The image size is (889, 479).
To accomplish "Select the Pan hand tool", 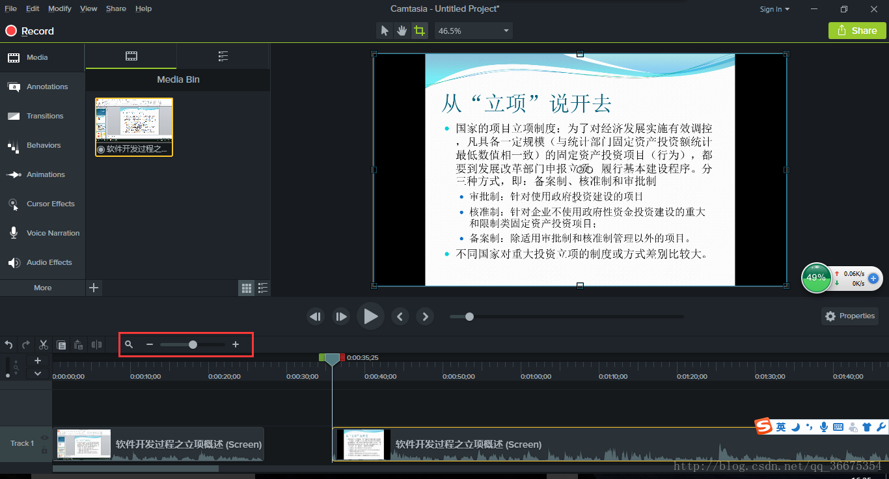I will click(402, 31).
